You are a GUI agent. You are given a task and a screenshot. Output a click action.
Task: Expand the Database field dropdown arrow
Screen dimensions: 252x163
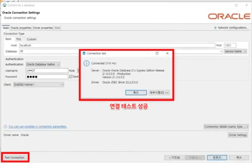click(221, 51)
